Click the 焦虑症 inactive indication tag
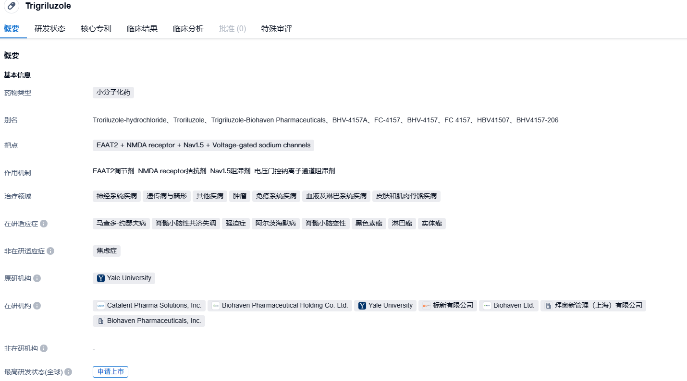 (107, 251)
